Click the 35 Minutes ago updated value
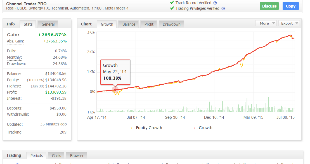The image size is (310, 164). point(53,124)
